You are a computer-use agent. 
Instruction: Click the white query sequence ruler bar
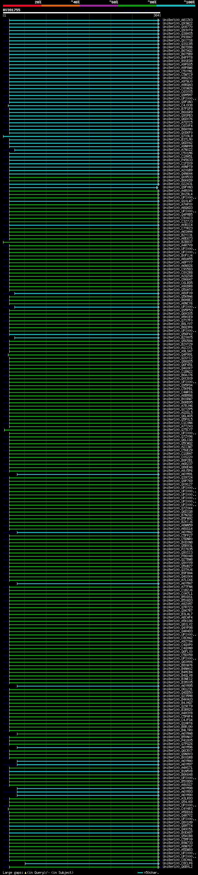click(x=82, y=12)
